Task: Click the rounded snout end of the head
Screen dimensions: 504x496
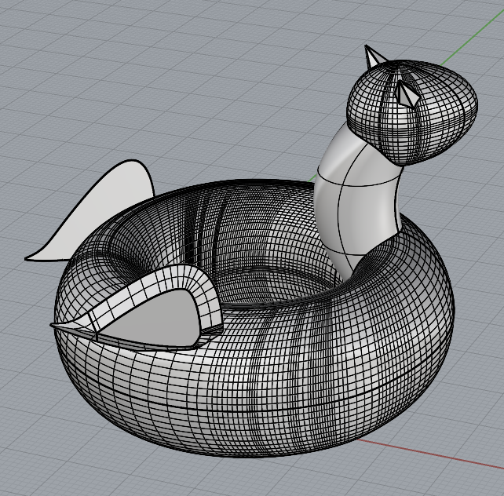Action: coord(471,106)
